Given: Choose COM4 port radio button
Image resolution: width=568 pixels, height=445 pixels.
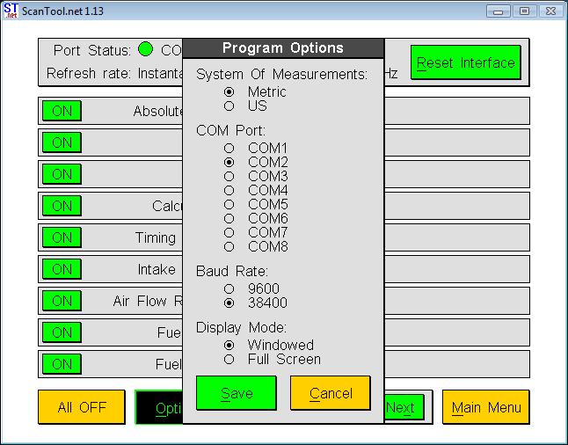Looking at the screenshot, I should tap(229, 191).
